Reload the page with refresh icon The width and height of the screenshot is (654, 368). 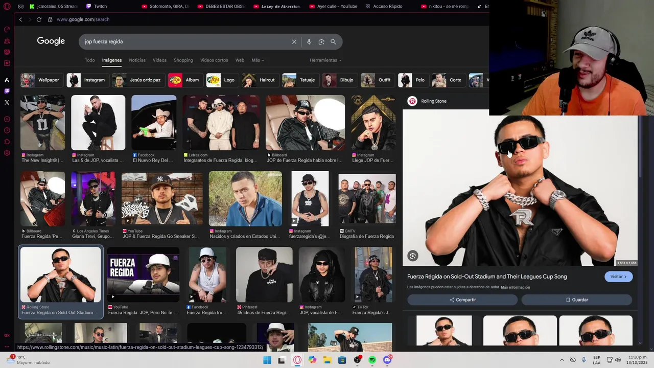[x=39, y=19]
